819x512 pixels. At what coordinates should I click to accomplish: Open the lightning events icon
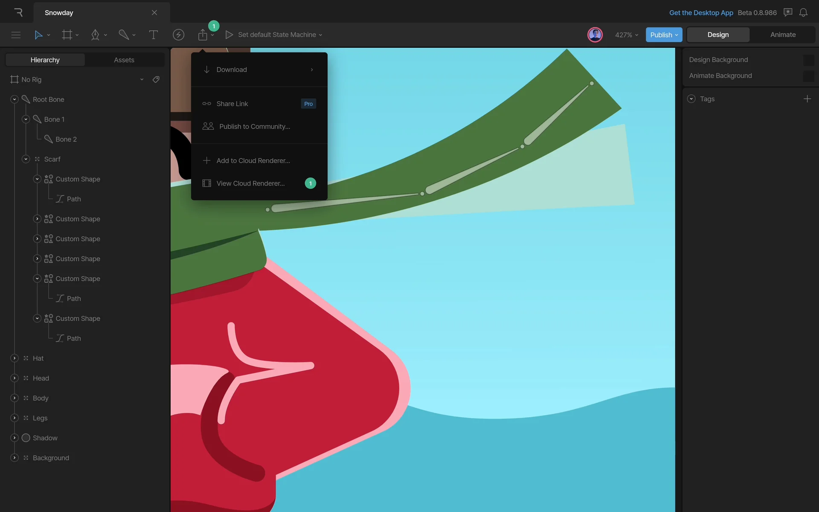[178, 35]
